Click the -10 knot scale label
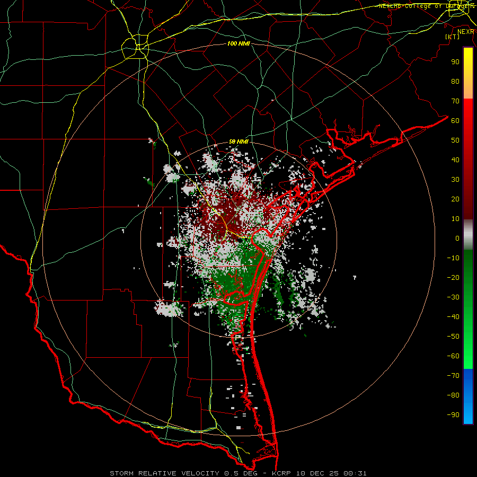 click(x=453, y=258)
